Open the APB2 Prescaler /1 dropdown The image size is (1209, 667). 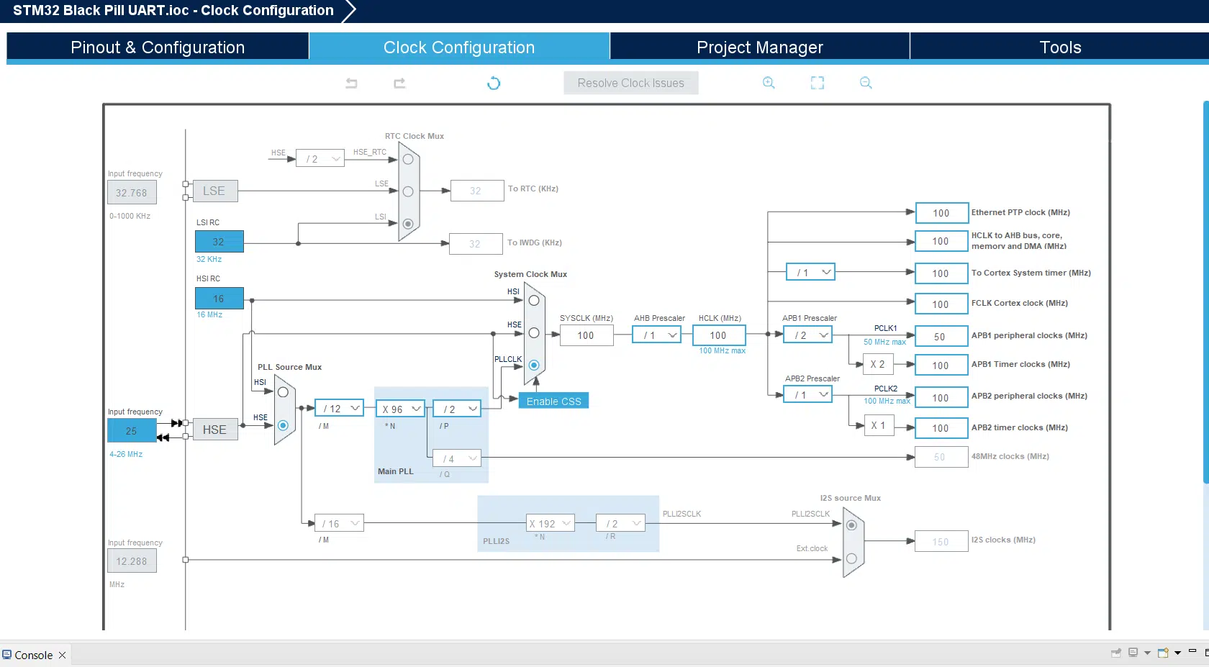point(808,395)
